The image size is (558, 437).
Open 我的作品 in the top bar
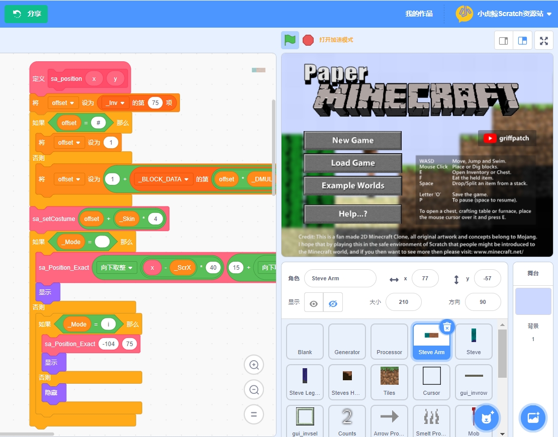point(419,14)
